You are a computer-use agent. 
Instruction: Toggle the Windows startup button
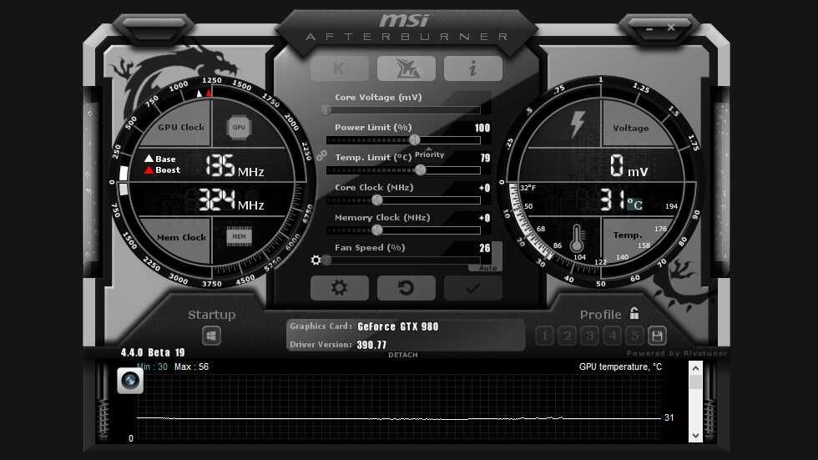point(212,336)
